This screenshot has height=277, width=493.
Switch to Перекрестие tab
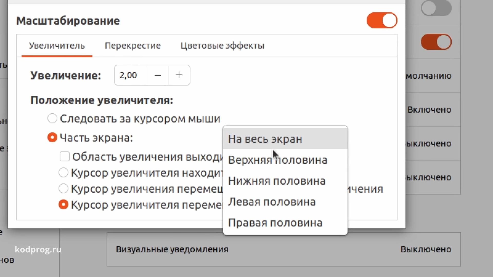pos(132,45)
